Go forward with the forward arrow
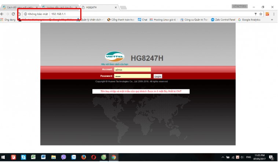The width and height of the screenshot is (279, 162). (7, 14)
